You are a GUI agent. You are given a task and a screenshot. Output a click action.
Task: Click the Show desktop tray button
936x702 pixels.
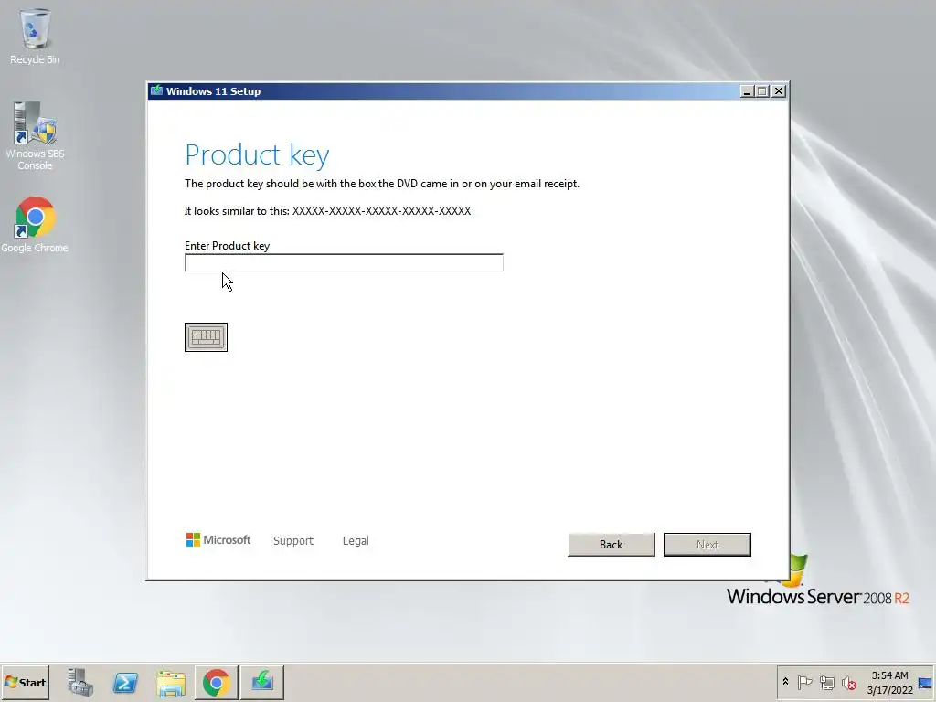pos(926,682)
